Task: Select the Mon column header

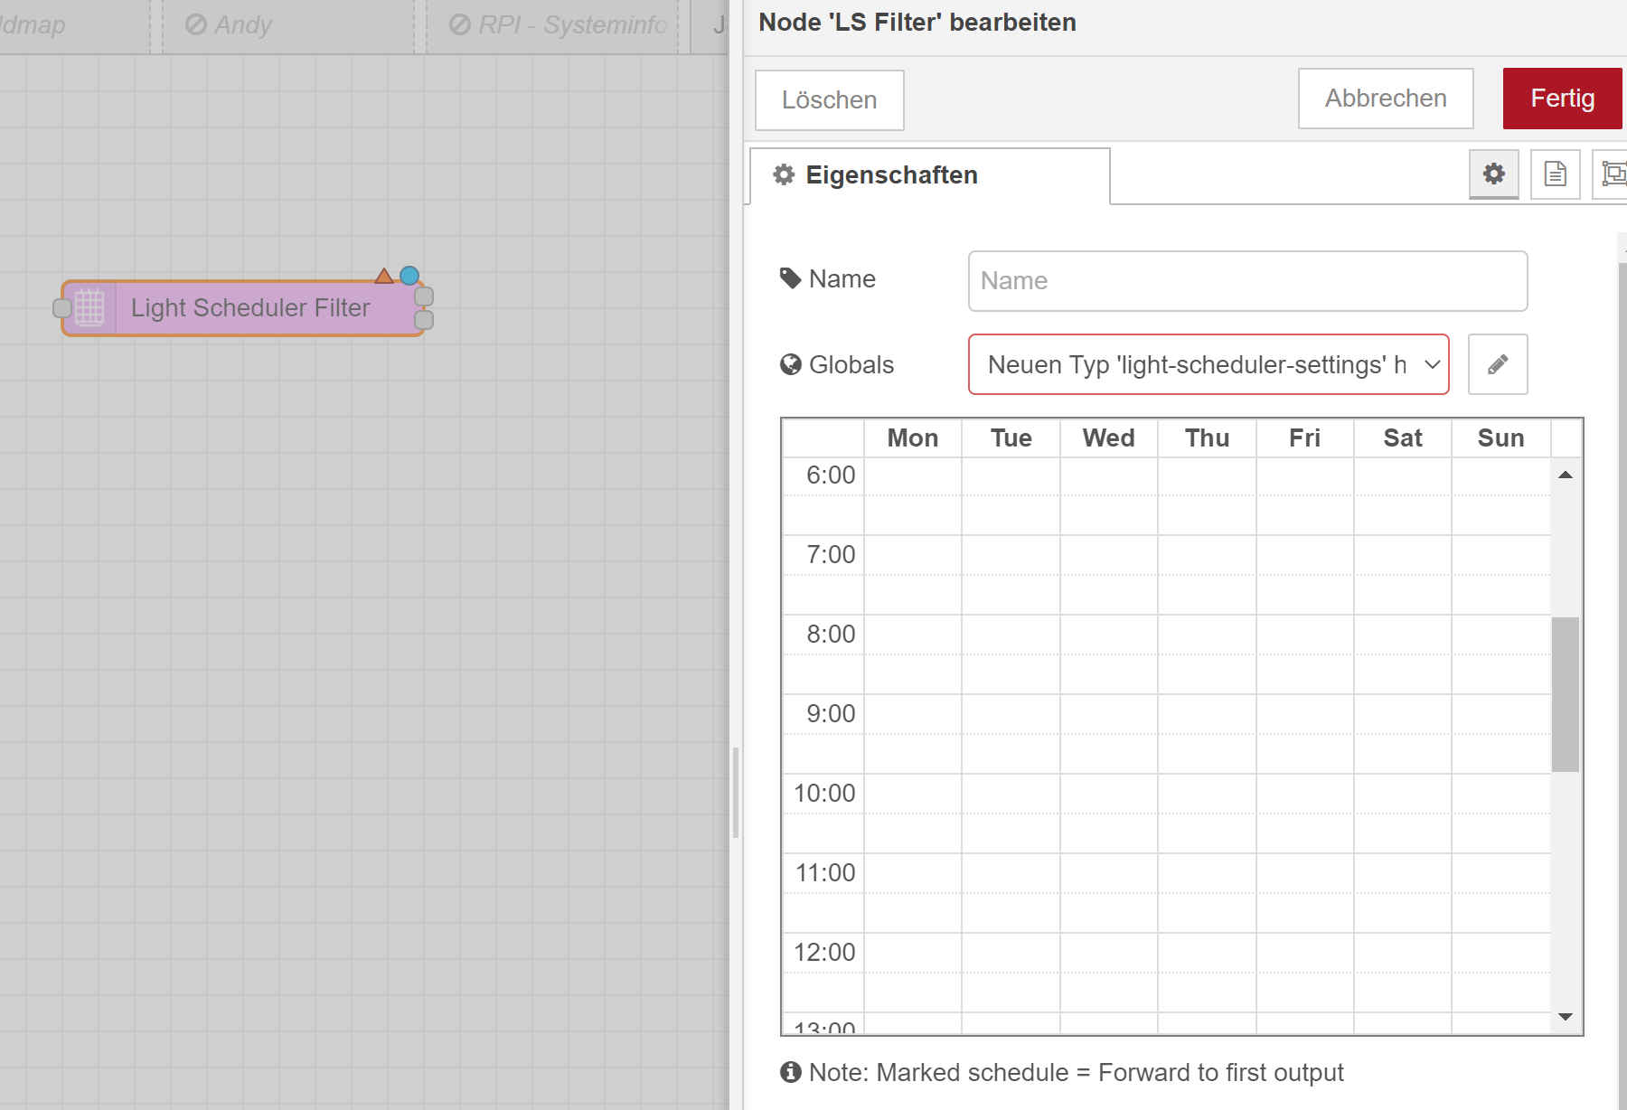Action: (913, 438)
